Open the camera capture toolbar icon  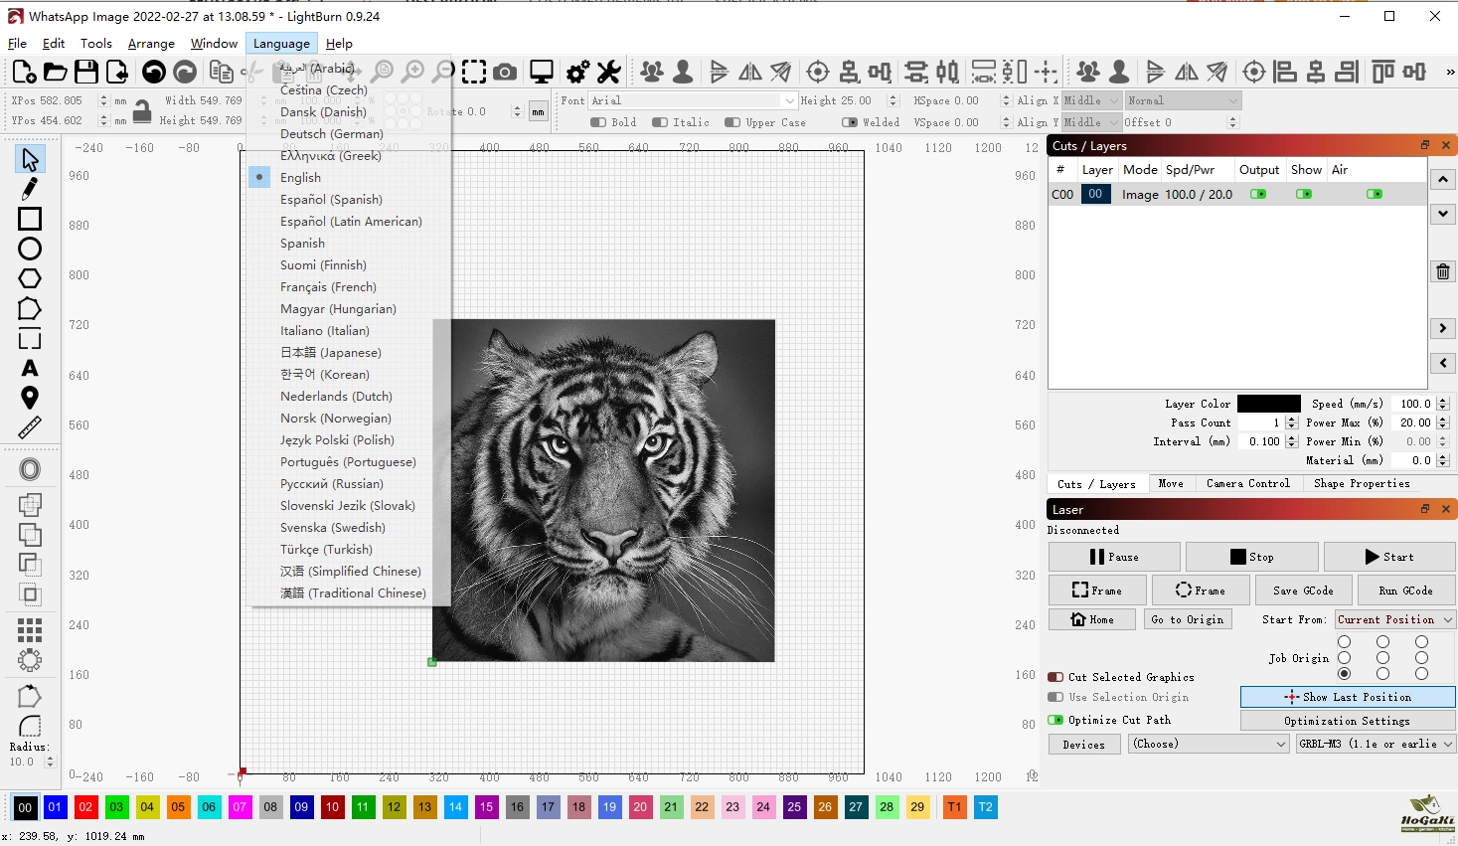point(505,72)
